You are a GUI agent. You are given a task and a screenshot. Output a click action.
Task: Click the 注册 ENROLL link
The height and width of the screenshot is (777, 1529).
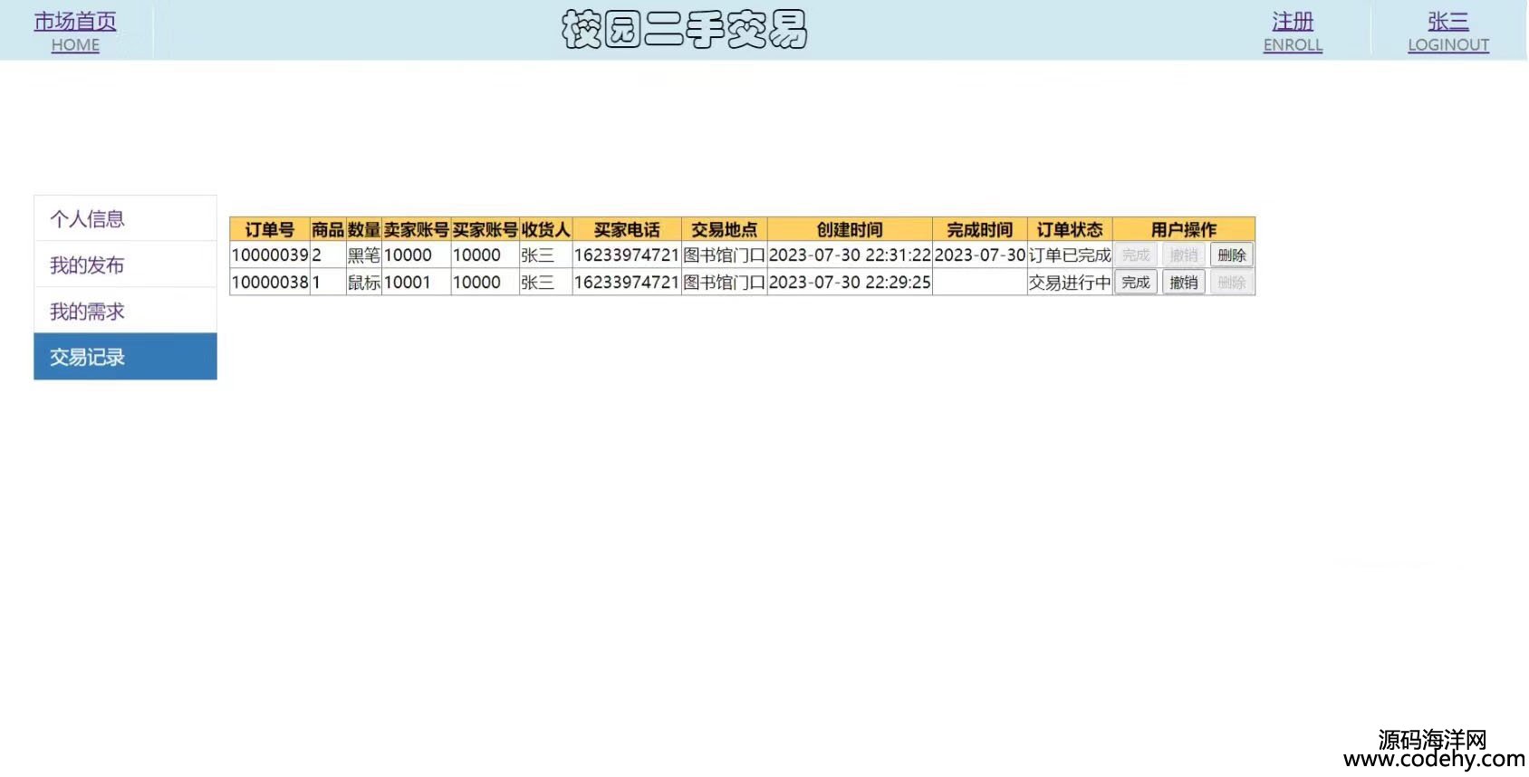(1293, 32)
